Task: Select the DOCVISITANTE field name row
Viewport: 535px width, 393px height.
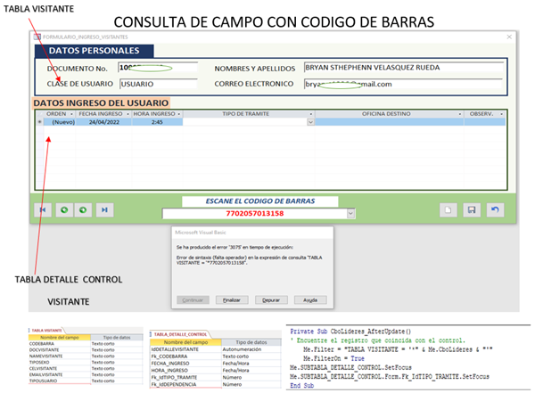Action: click(60, 349)
